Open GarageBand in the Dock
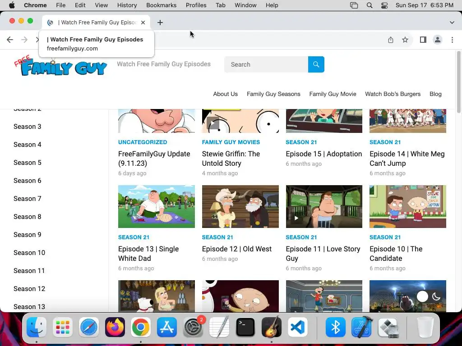The height and width of the screenshot is (346, 462). pos(271,327)
